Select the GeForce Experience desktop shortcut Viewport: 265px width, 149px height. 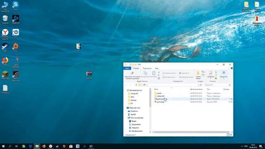click(16, 76)
